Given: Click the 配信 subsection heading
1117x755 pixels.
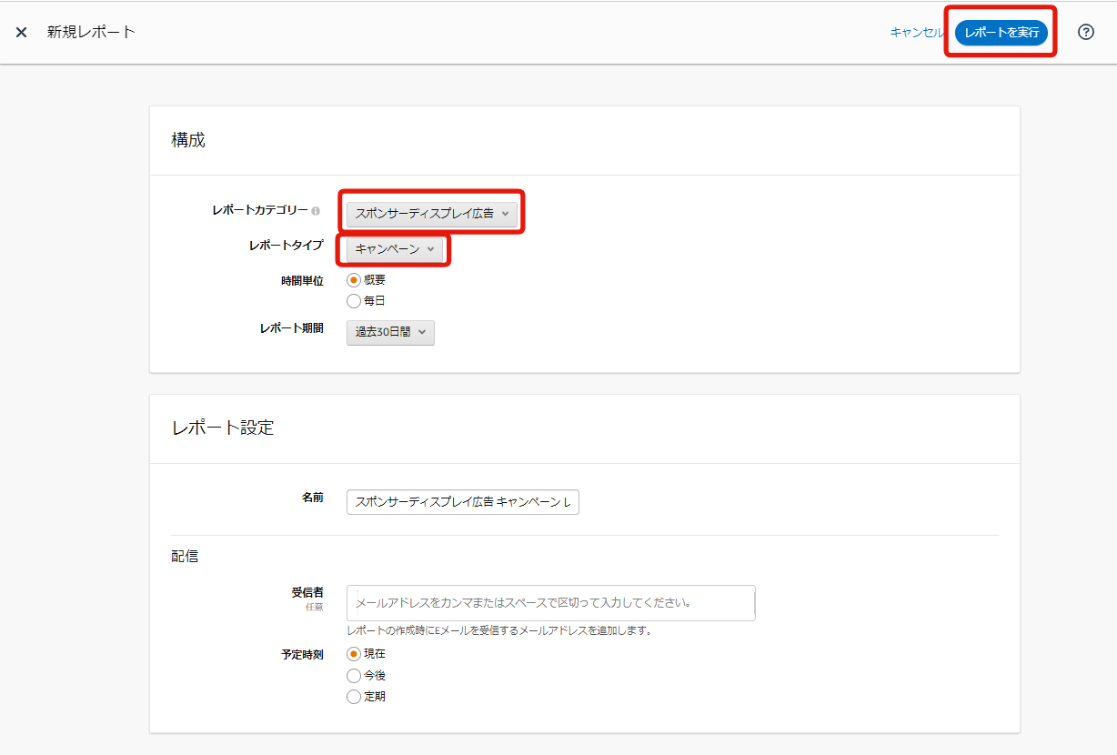Looking at the screenshot, I should click(185, 557).
